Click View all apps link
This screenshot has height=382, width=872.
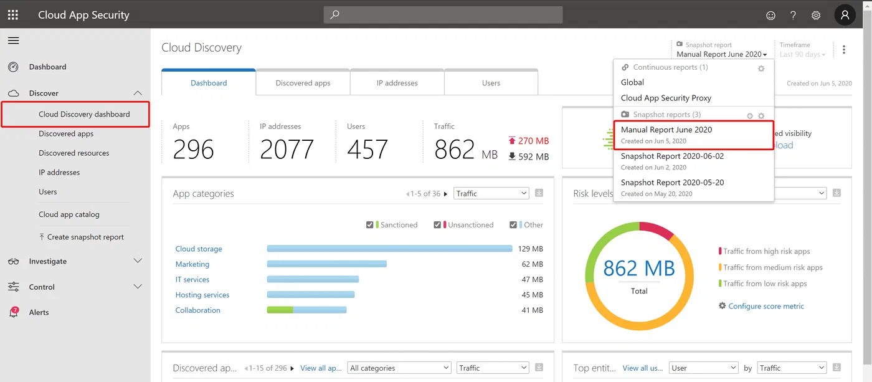[x=321, y=368]
